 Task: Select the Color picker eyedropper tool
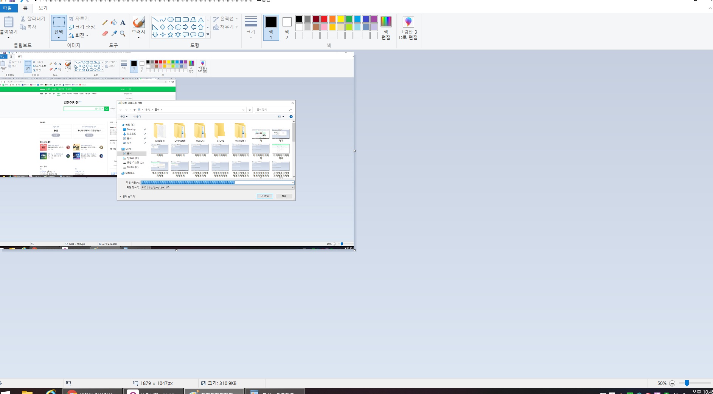(x=114, y=34)
